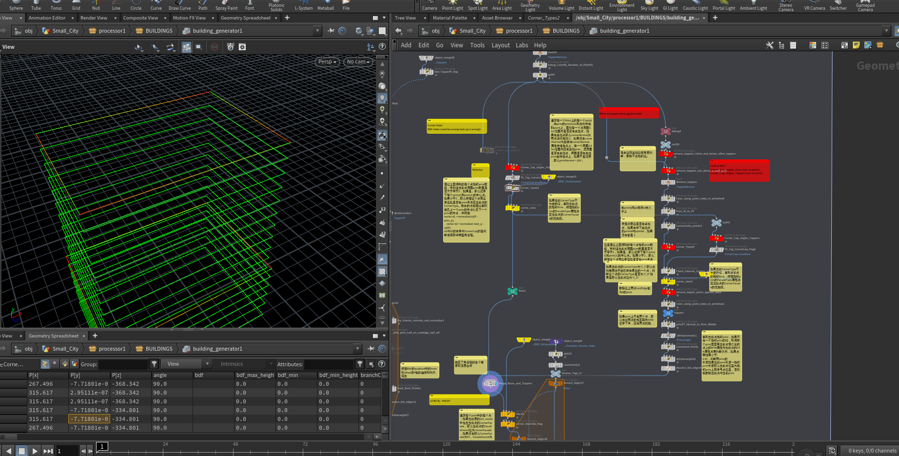Click BUILDINGS in the viewport path
Image resolution: width=899 pixels, height=456 pixels.
(158, 31)
